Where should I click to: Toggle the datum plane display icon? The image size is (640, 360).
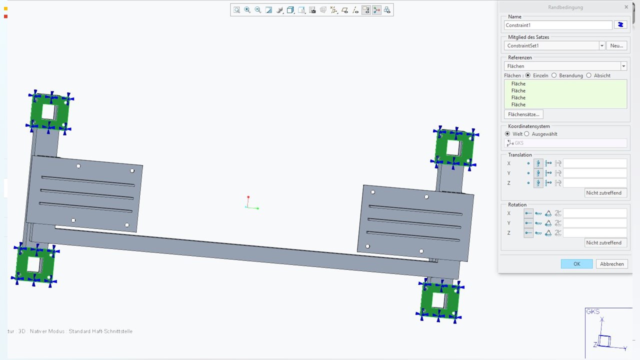pyautogui.click(x=344, y=10)
